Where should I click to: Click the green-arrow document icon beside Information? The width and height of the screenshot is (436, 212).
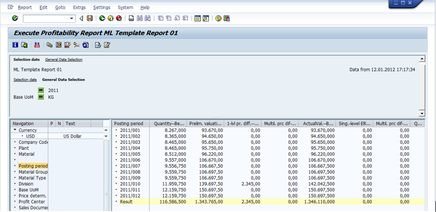[x=24, y=45]
